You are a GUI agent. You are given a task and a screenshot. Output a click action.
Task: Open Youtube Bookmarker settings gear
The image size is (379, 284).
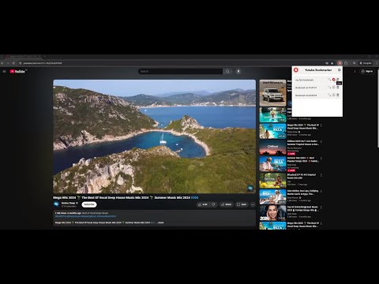[340, 70]
